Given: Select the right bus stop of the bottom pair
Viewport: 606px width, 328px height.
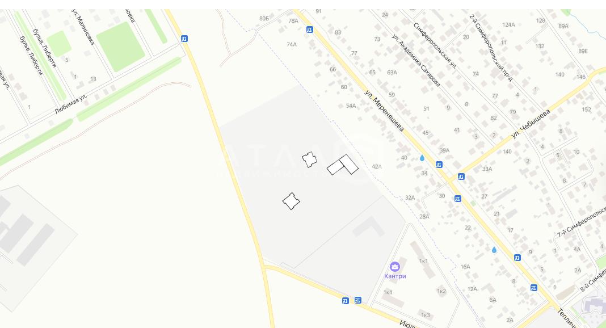Looking at the screenshot, I should pos(358,300).
